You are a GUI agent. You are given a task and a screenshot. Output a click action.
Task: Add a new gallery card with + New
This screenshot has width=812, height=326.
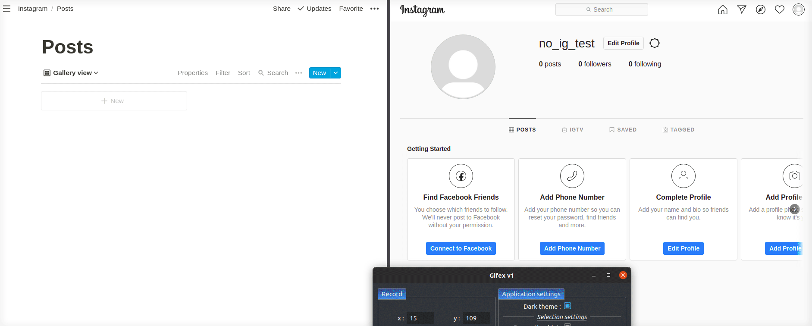click(x=114, y=101)
